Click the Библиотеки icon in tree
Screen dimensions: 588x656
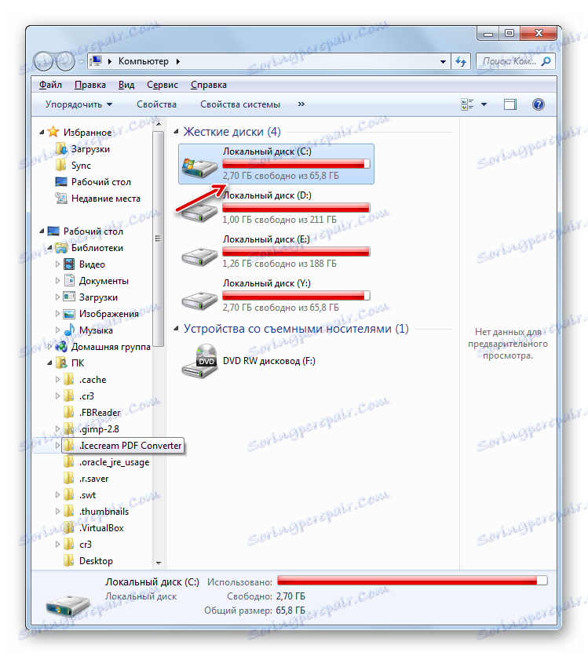pyautogui.click(x=61, y=248)
